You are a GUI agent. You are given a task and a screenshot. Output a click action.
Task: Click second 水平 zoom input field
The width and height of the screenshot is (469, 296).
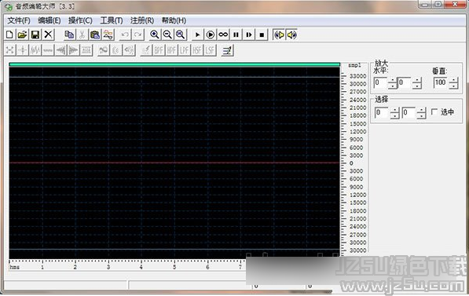tap(405, 82)
